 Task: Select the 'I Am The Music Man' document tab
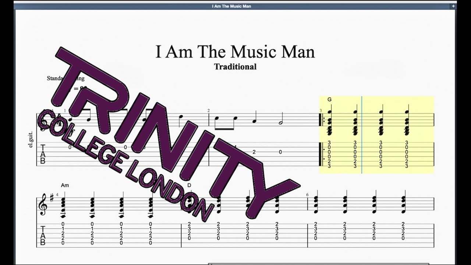(232, 6)
